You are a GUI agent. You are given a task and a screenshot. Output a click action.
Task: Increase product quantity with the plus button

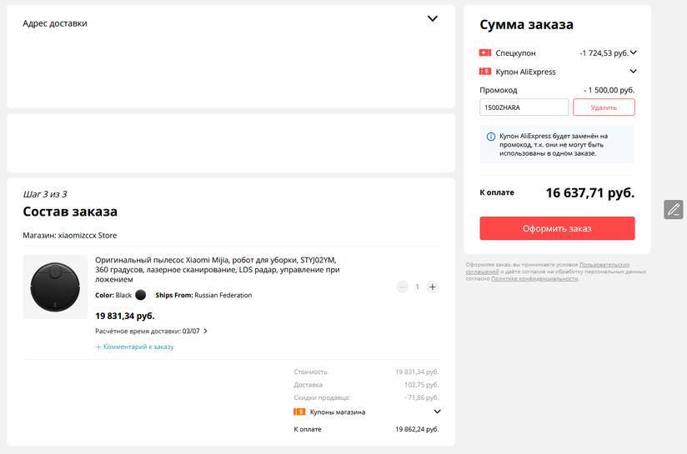click(x=432, y=287)
